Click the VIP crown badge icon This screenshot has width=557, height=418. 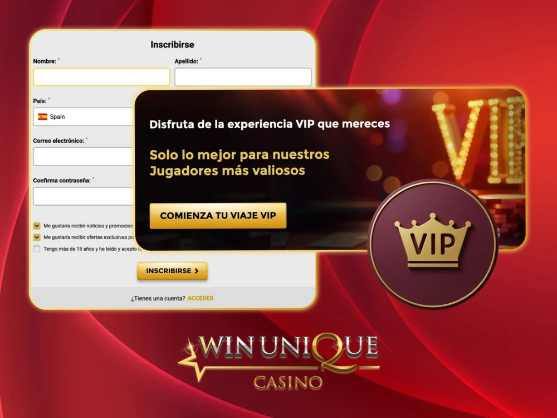433,244
